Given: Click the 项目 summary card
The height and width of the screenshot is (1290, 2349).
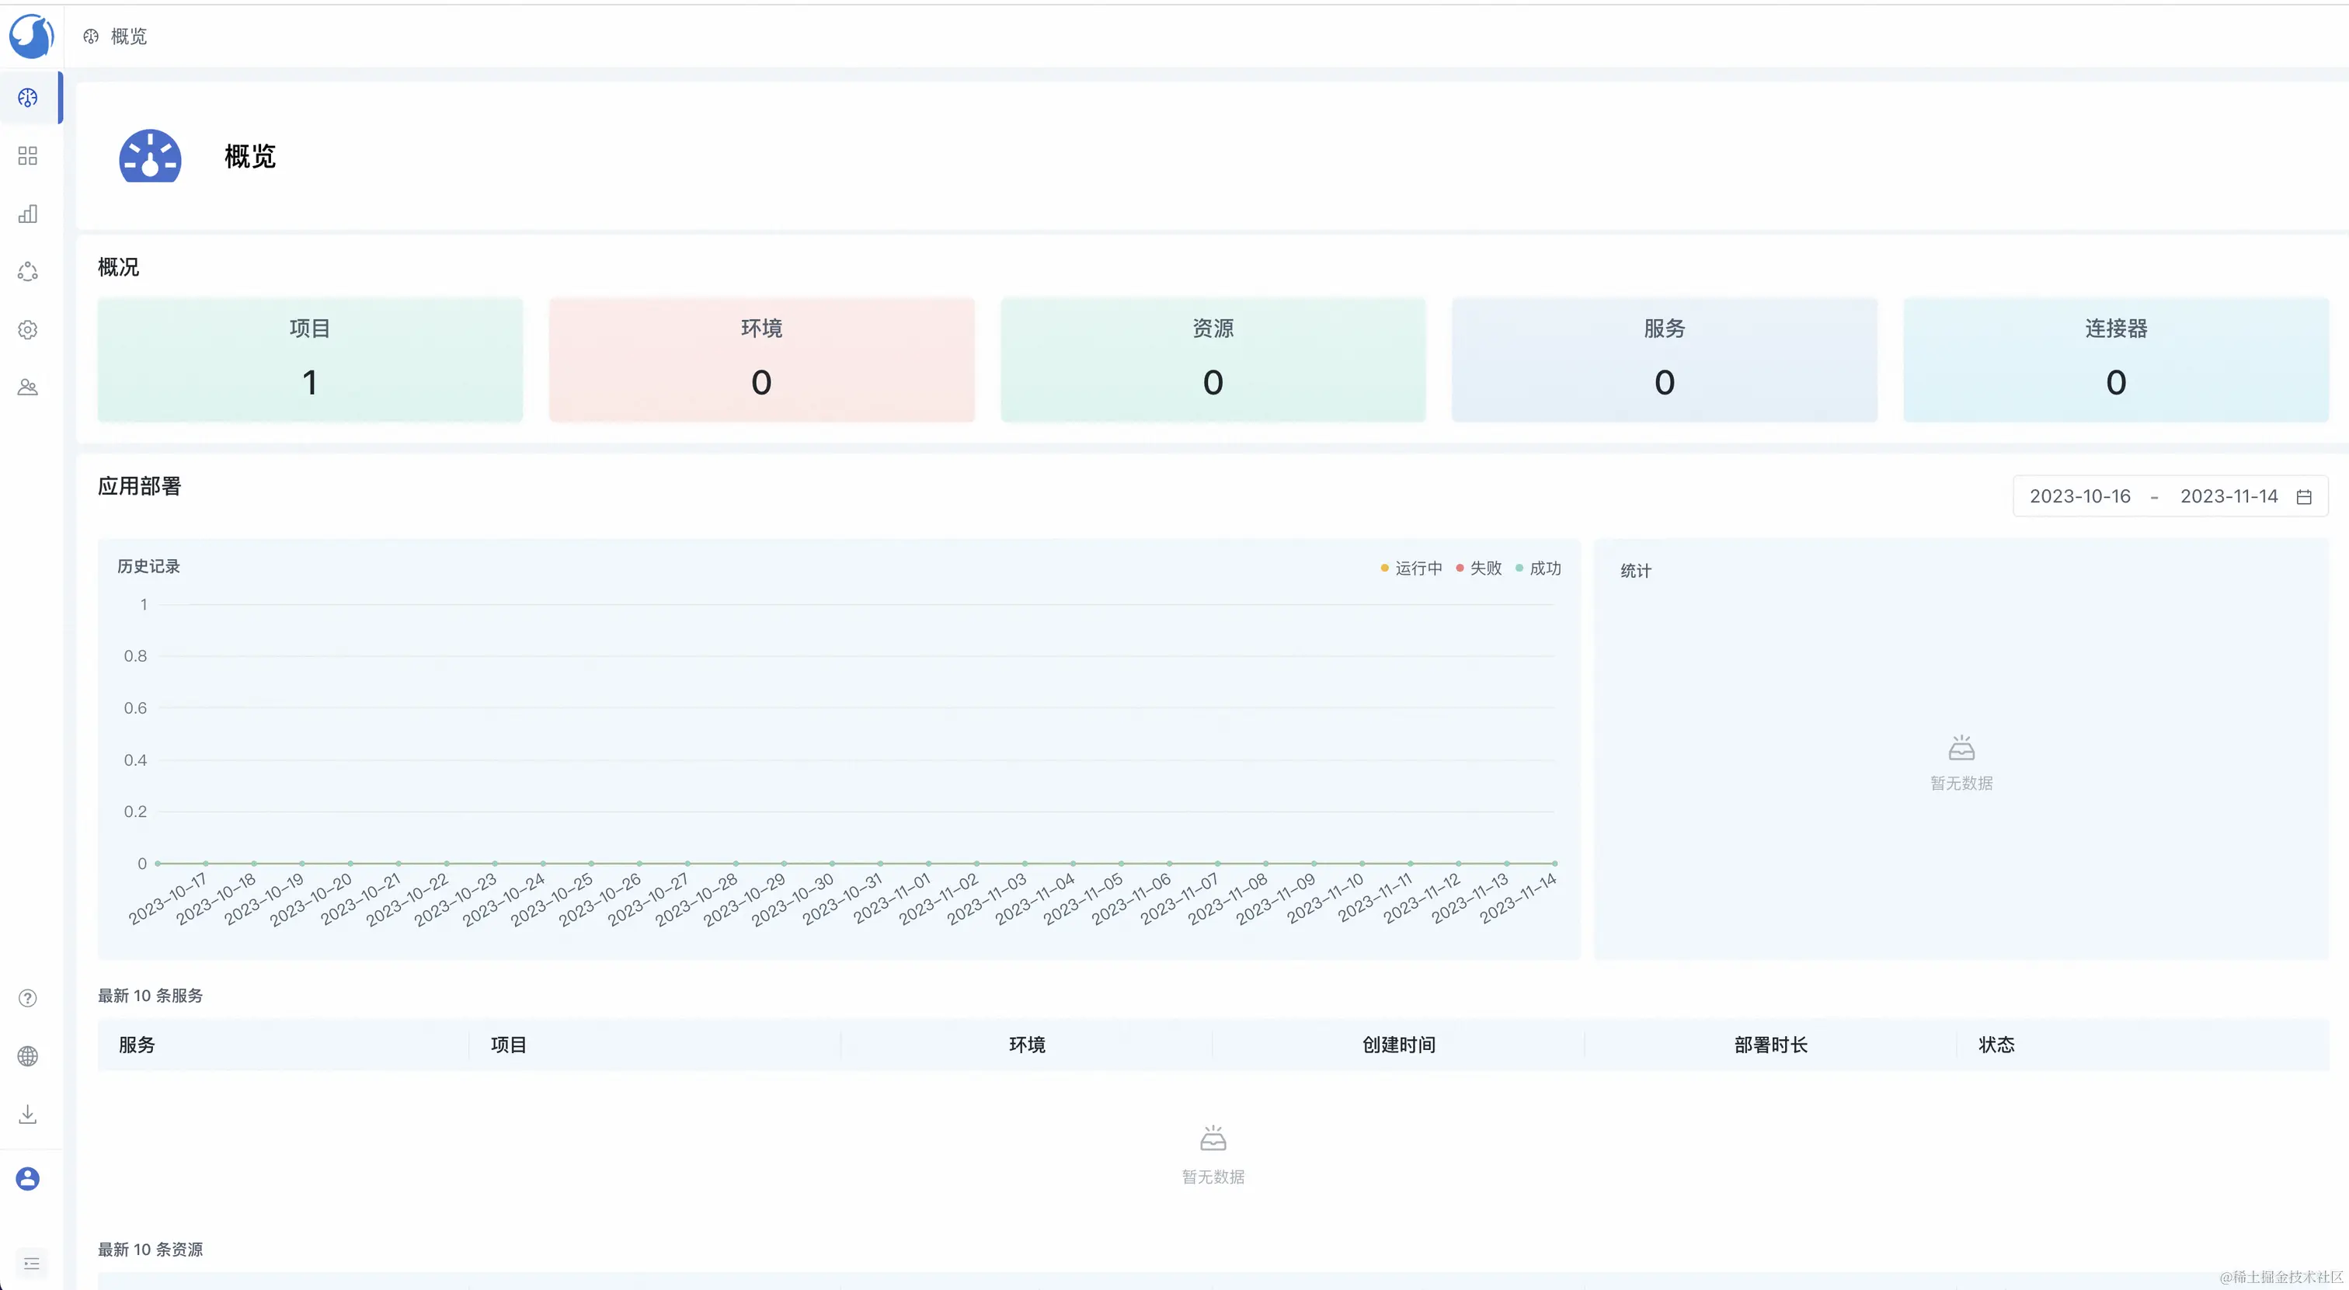Looking at the screenshot, I should click(x=310, y=360).
